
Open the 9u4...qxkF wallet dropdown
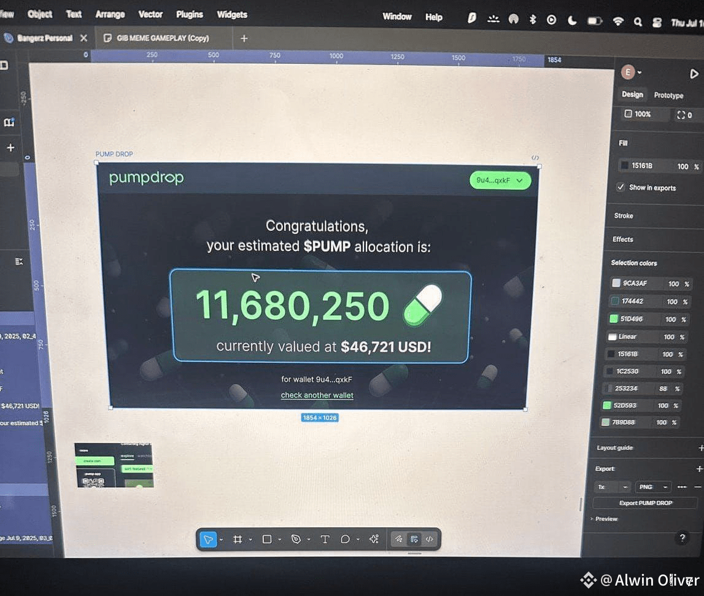500,180
